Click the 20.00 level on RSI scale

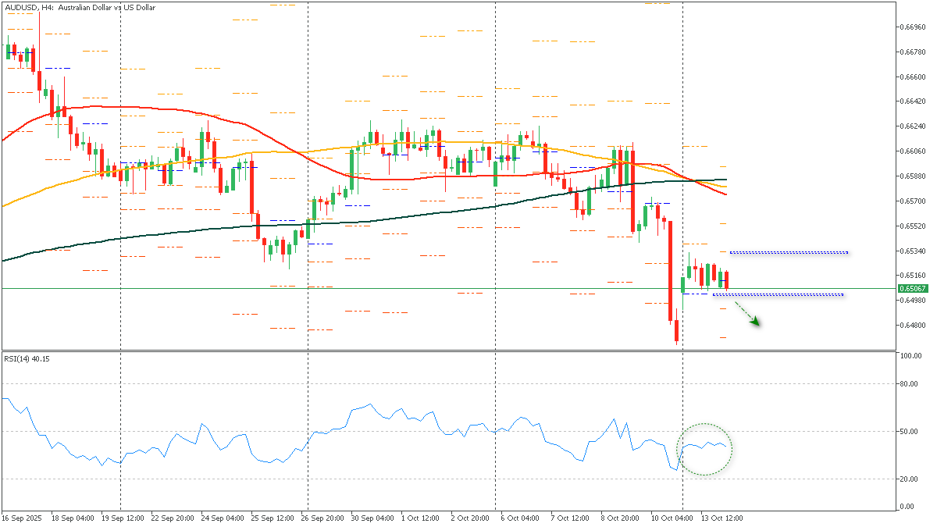coord(909,479)
